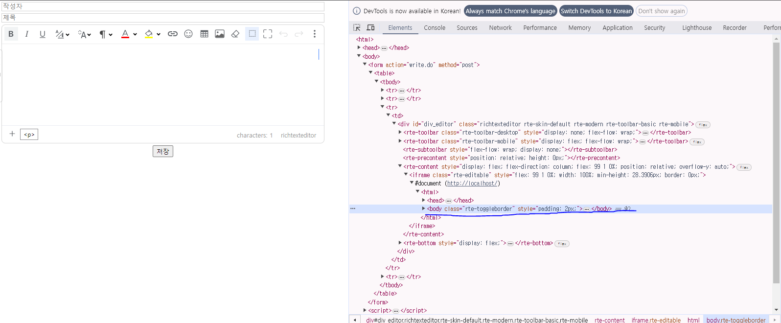Dismiss with Don't show again button
Image resolution: width=781 pixels, height=323 pixels.
click(x=662, y=11)
